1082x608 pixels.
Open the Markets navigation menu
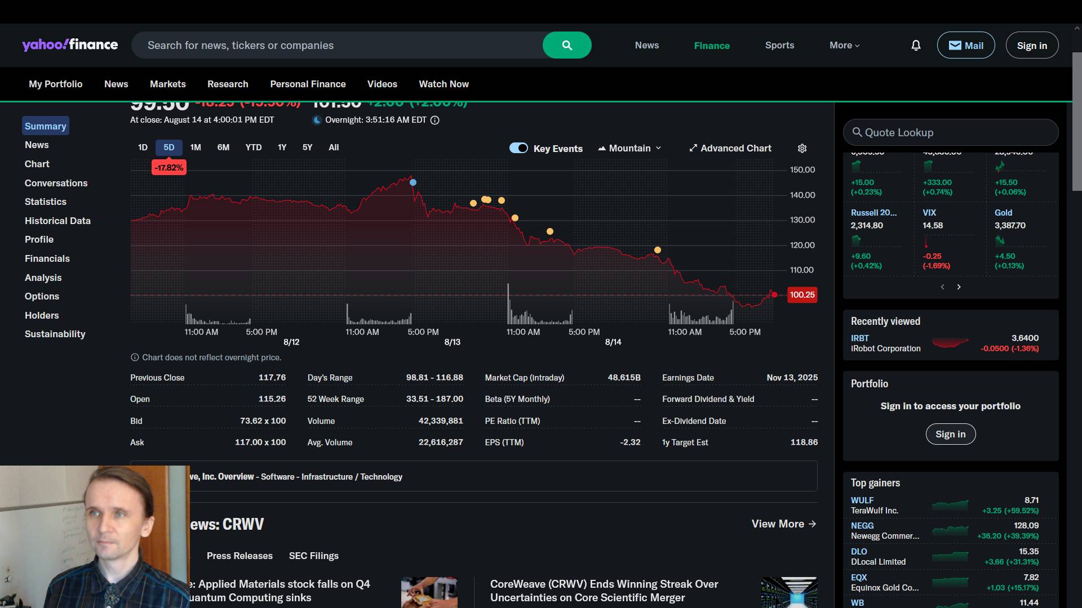tap(167, 84)
